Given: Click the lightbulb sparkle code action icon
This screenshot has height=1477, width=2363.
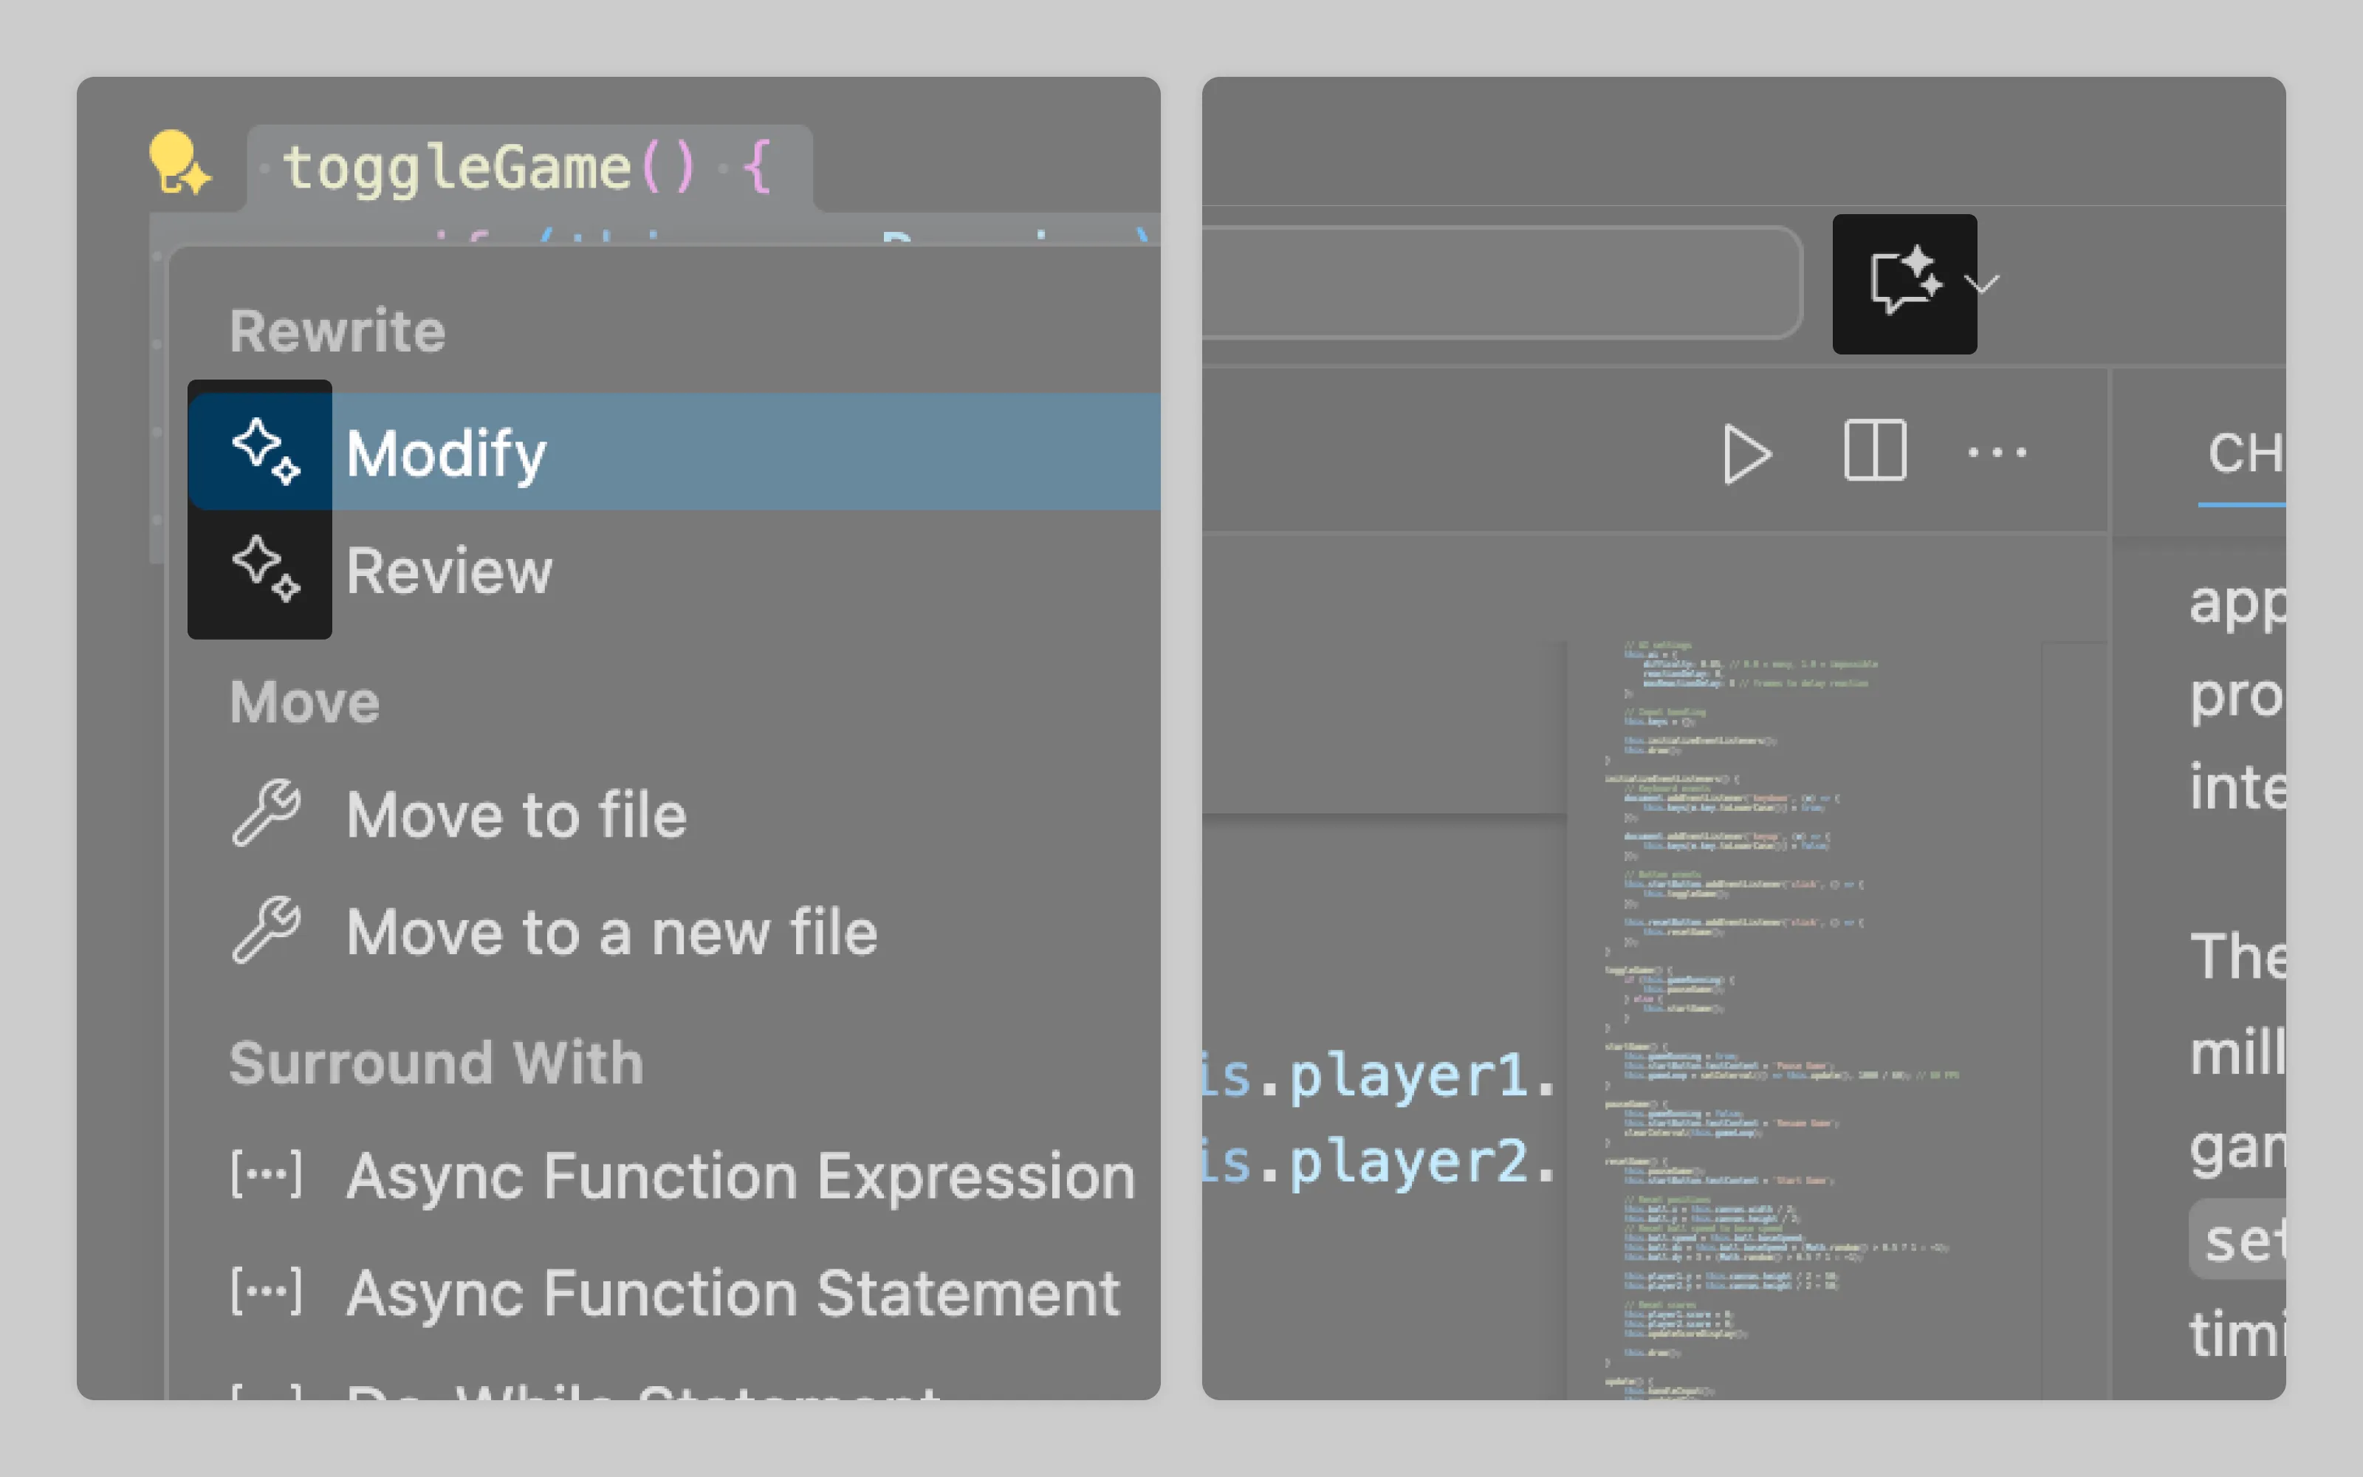Looking at the screenshot, I should coord(179,162).
